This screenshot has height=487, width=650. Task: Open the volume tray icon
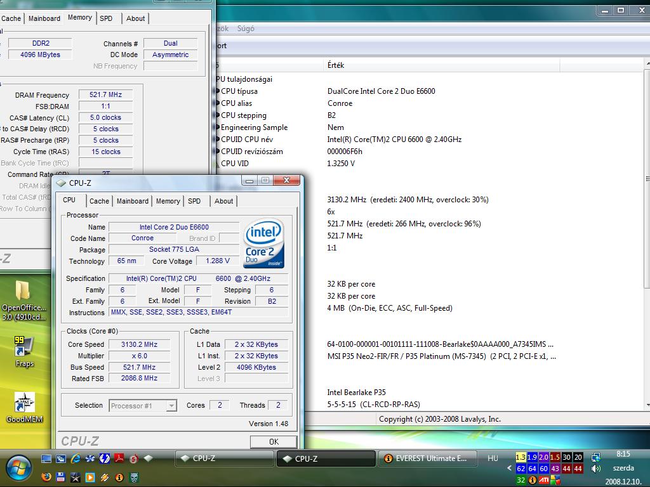click(x=596, y=469)
